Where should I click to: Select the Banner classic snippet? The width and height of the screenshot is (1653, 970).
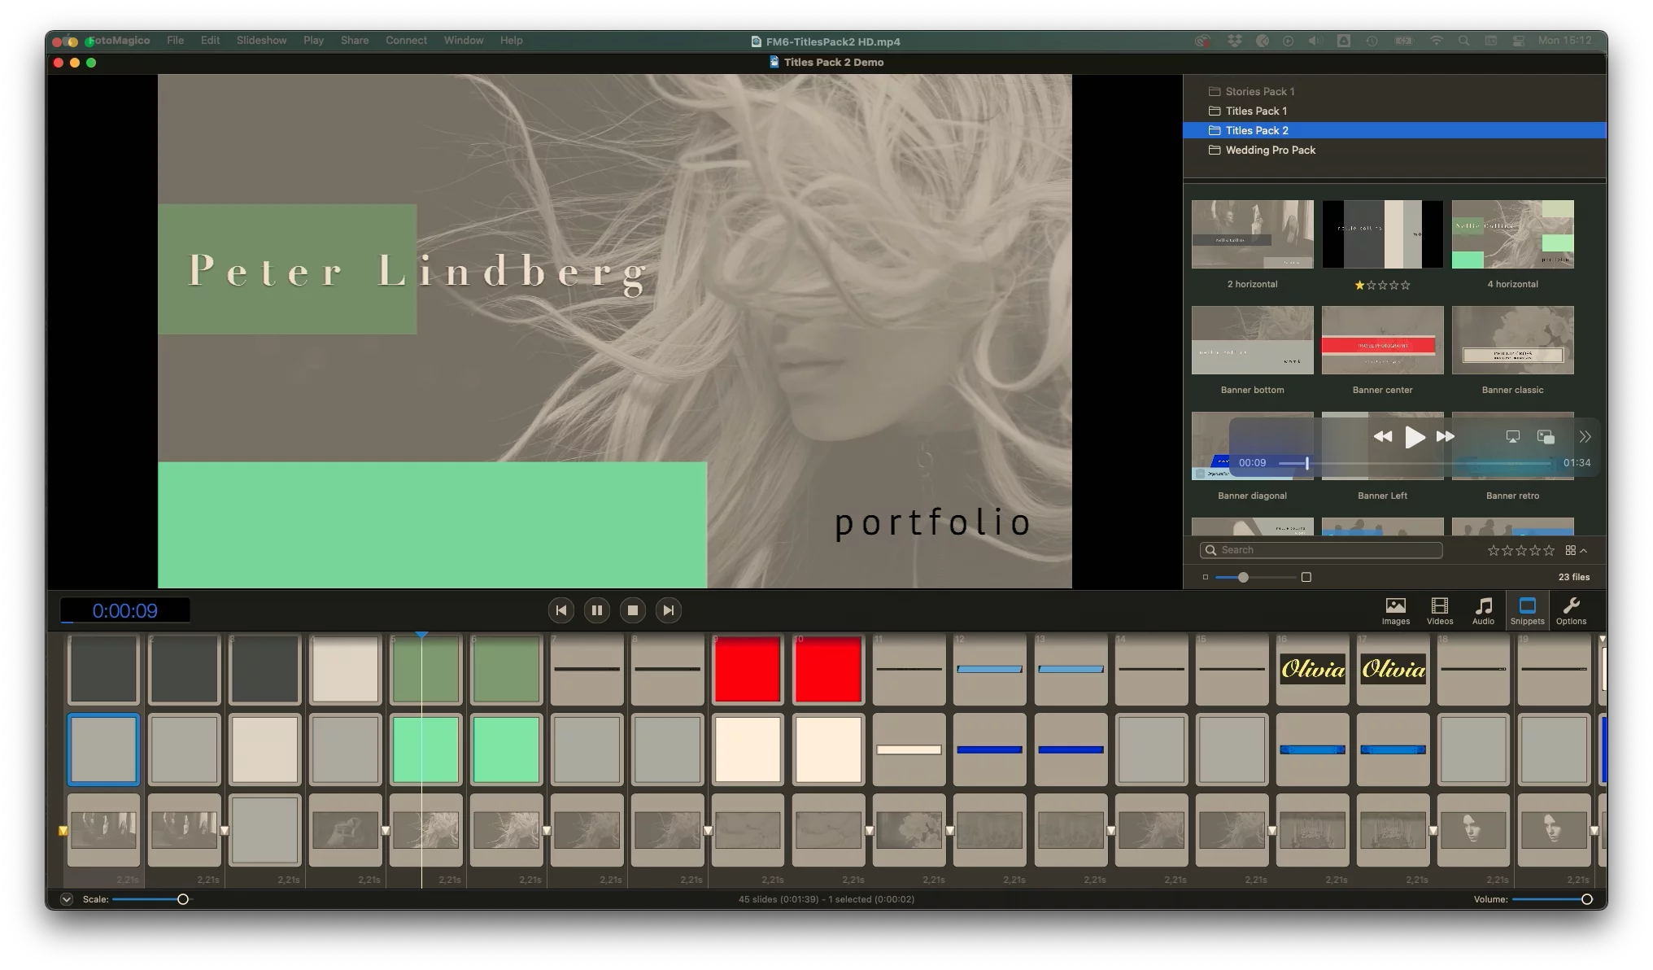coord(1512,340)
